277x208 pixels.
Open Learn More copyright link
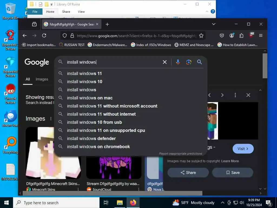(x=230, y=161)
